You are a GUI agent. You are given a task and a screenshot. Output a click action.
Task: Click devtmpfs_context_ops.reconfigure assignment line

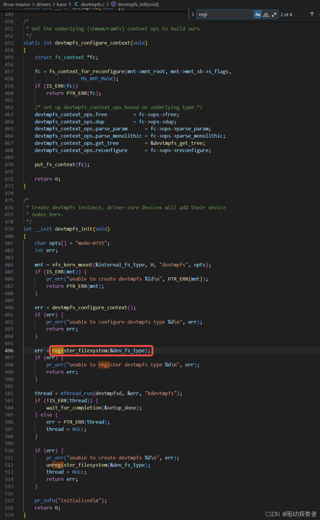pos(123,150)
